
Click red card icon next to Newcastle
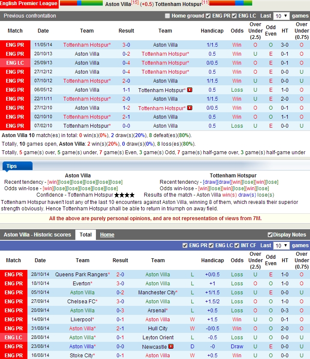[171, 347]
